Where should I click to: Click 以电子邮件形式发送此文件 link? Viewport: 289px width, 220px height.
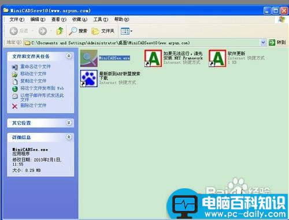(42, 97)
